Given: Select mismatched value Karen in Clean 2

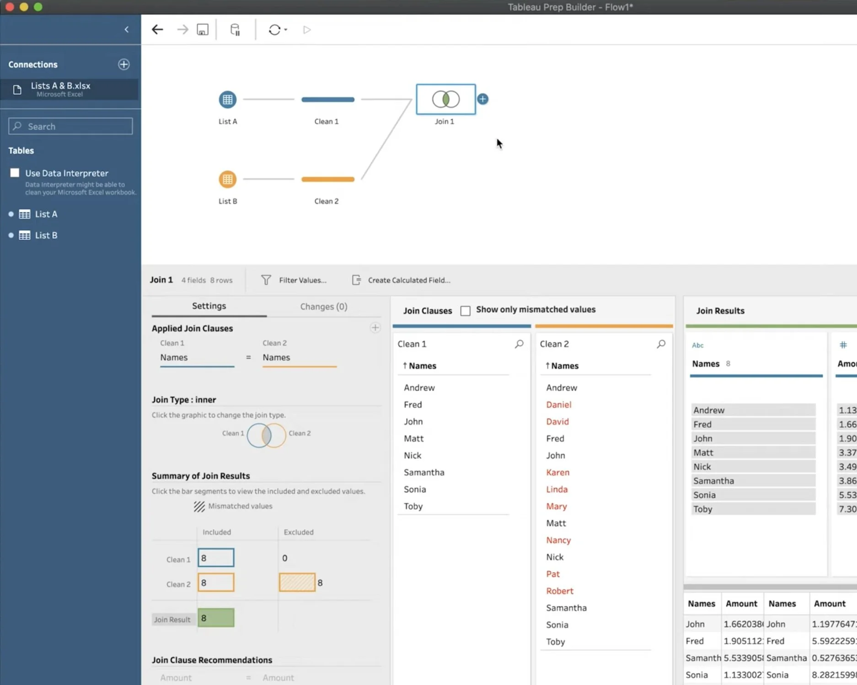Looking at the screenshot, I should tap(557, 472).
